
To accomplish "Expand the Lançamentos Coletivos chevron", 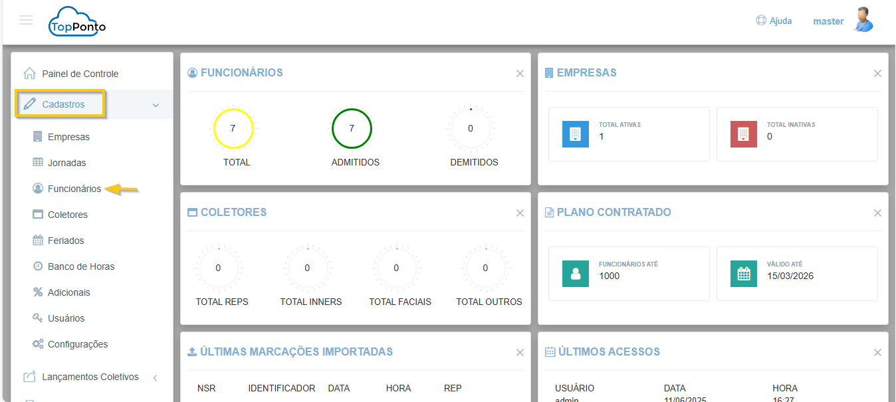I will tap(155, 377).
